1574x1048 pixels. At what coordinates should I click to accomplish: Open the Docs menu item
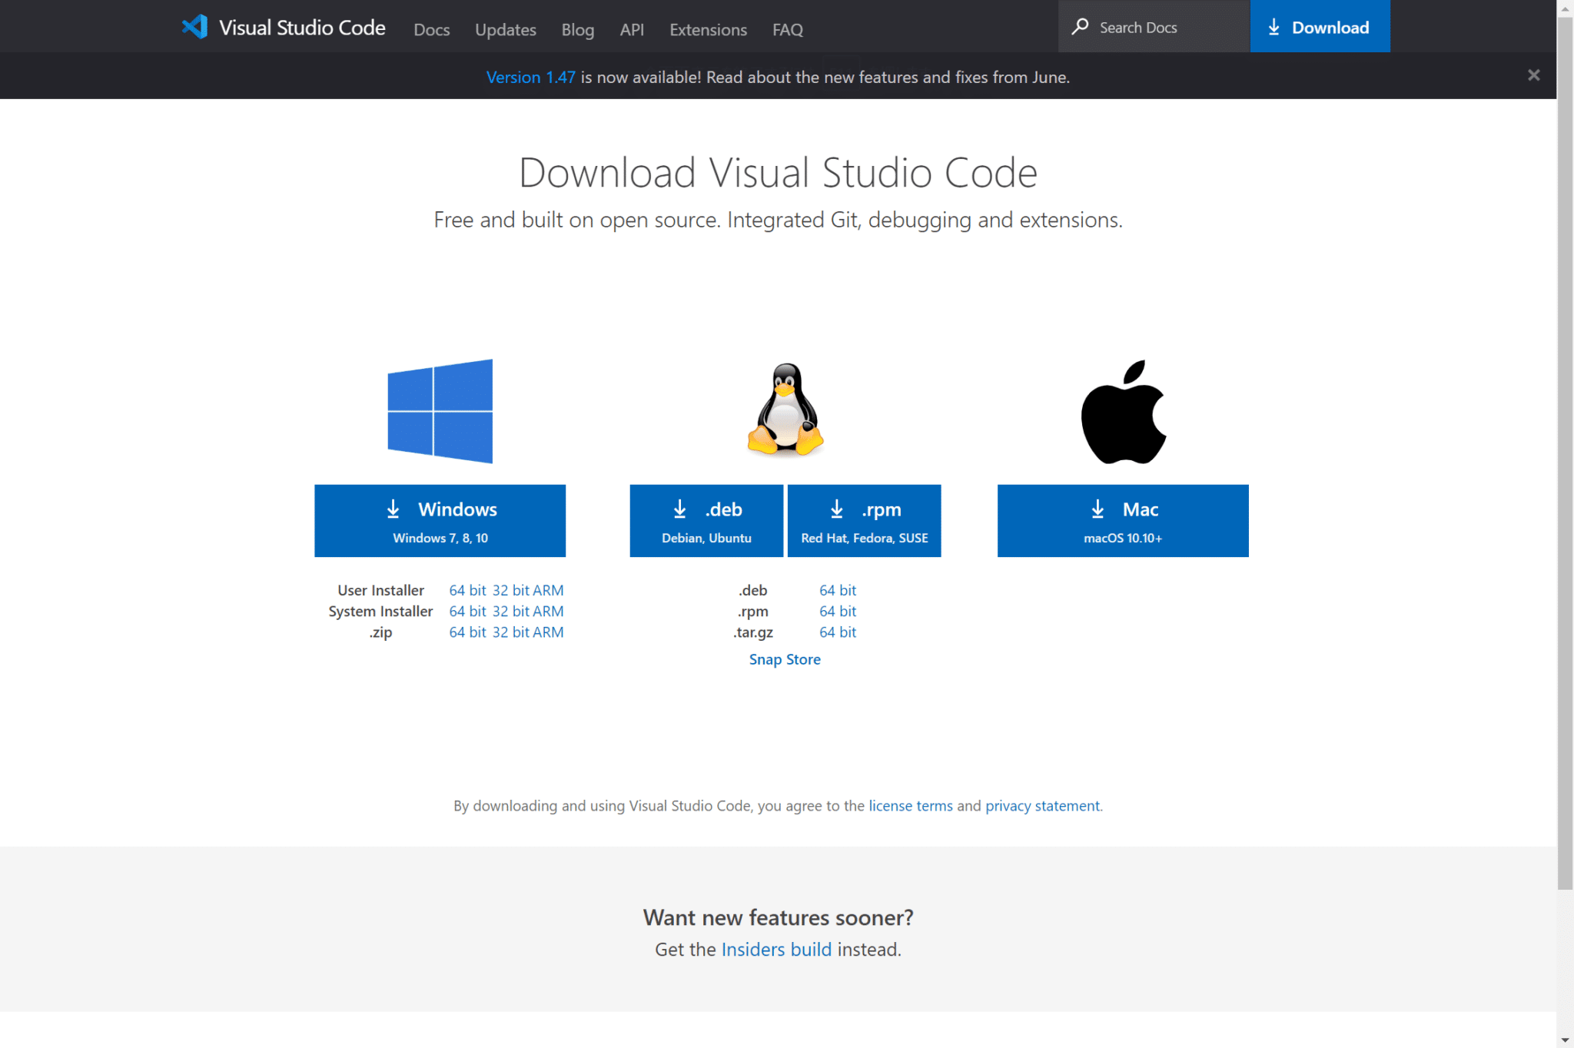click(x=431, y=29)
